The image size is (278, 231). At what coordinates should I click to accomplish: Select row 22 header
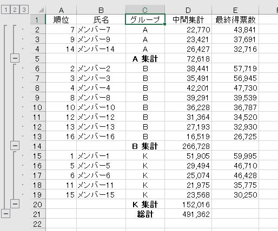(x=38, y=223)
